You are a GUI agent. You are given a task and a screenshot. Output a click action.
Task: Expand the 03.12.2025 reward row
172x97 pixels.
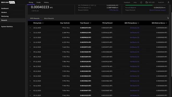point(30,81)
